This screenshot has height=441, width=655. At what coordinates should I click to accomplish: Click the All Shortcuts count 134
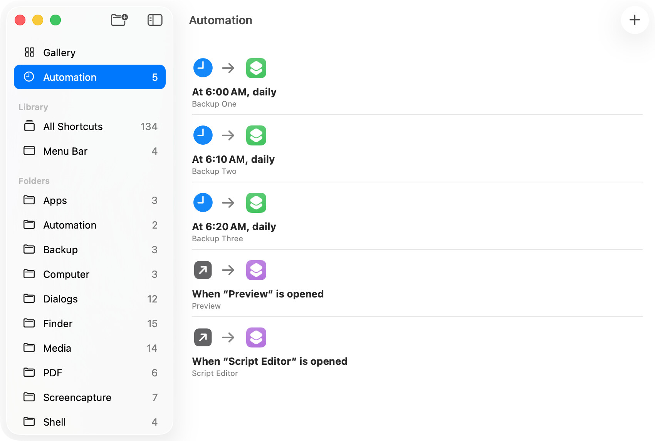149,127
